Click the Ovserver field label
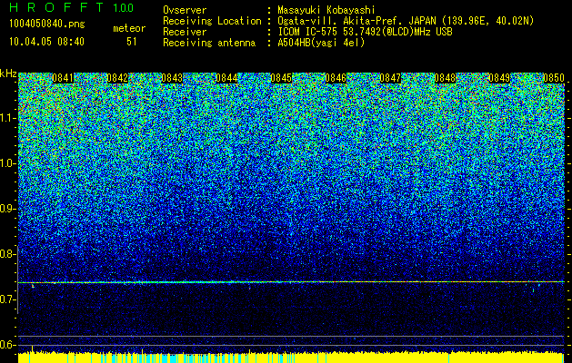The width and height of the screenshot is (572, 363). pyautogui.click(x=185, y=10)
